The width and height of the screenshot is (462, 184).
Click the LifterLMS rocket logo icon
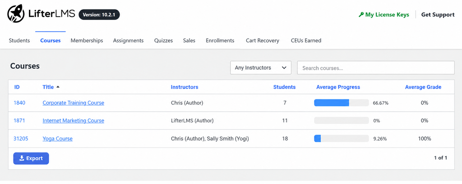(16, 13)
